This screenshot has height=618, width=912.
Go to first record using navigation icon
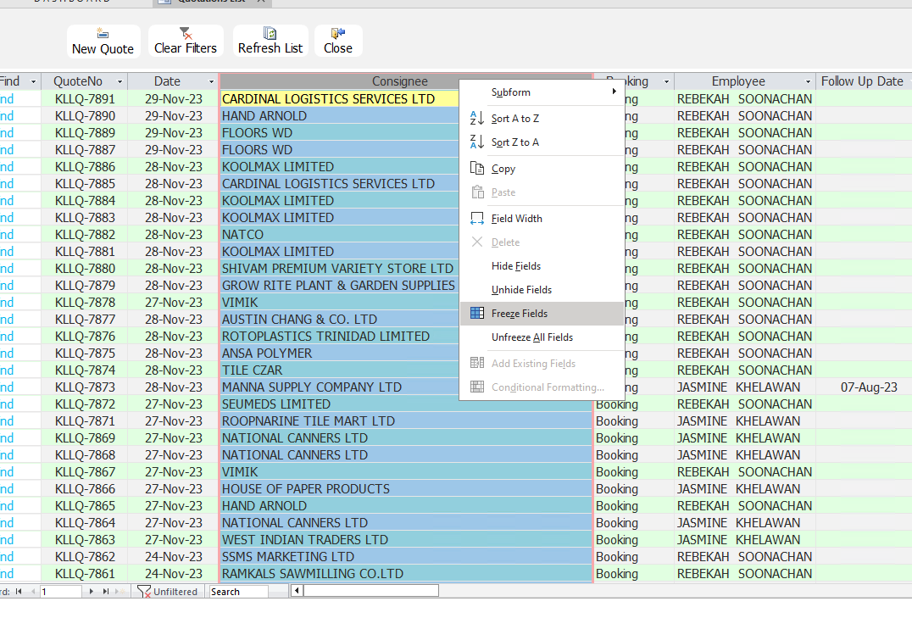tap(18, 591)
